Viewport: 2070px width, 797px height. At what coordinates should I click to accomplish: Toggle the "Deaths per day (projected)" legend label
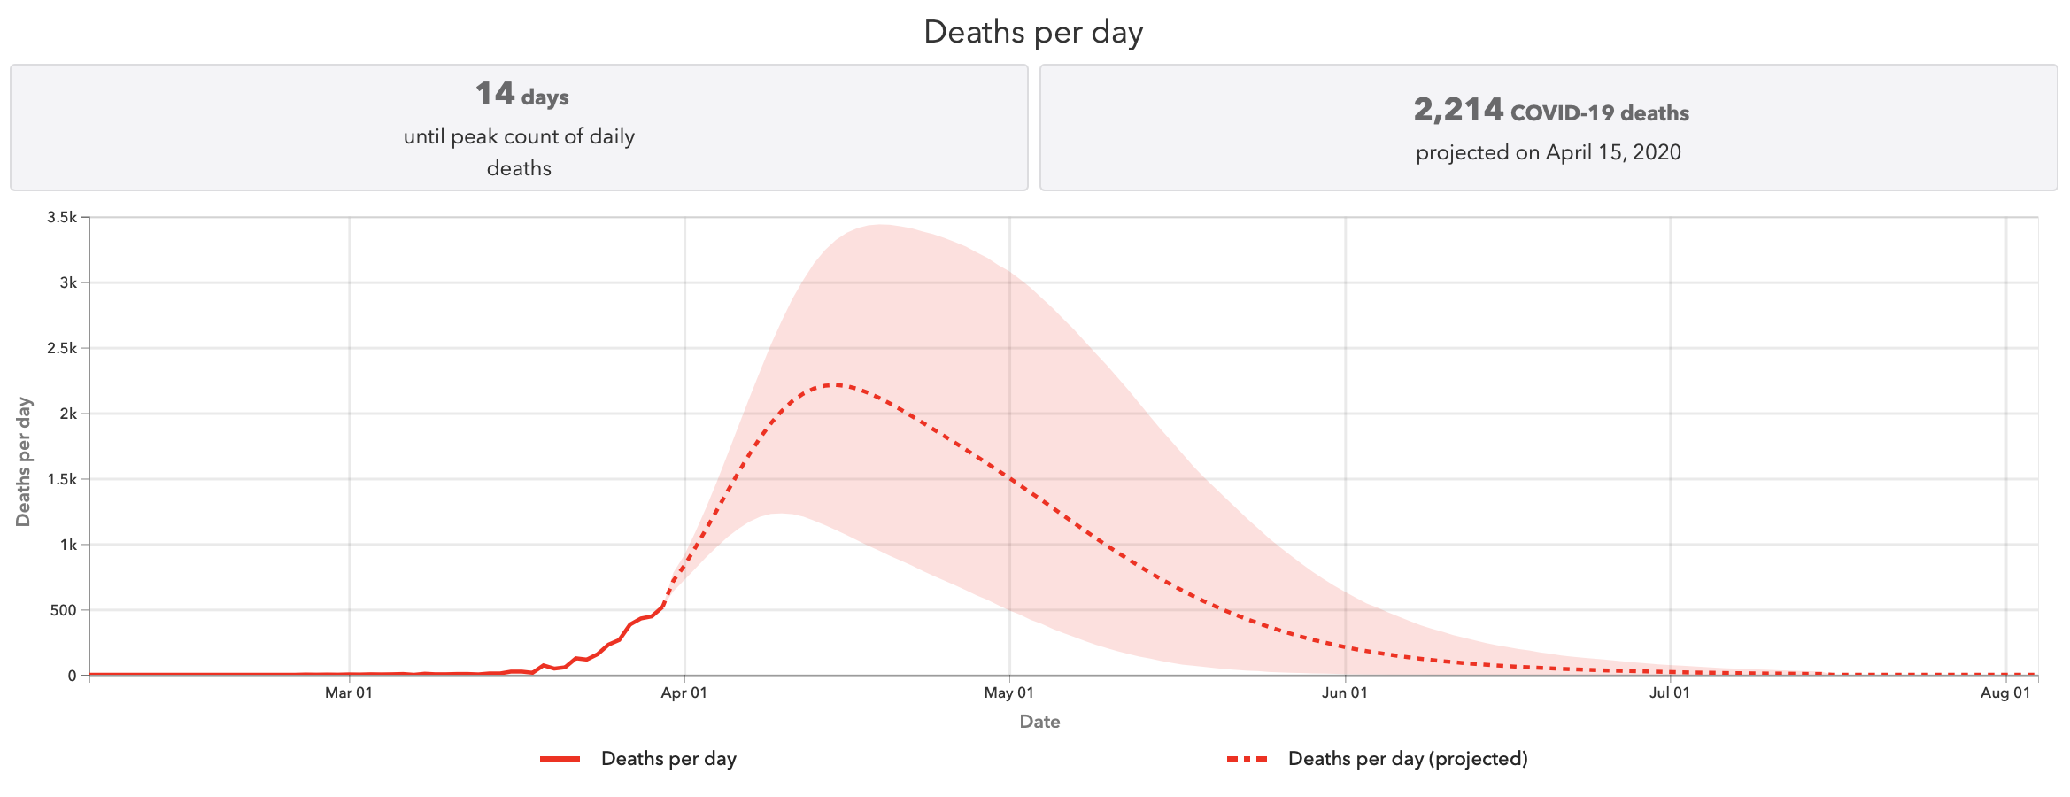point(1408,759)
